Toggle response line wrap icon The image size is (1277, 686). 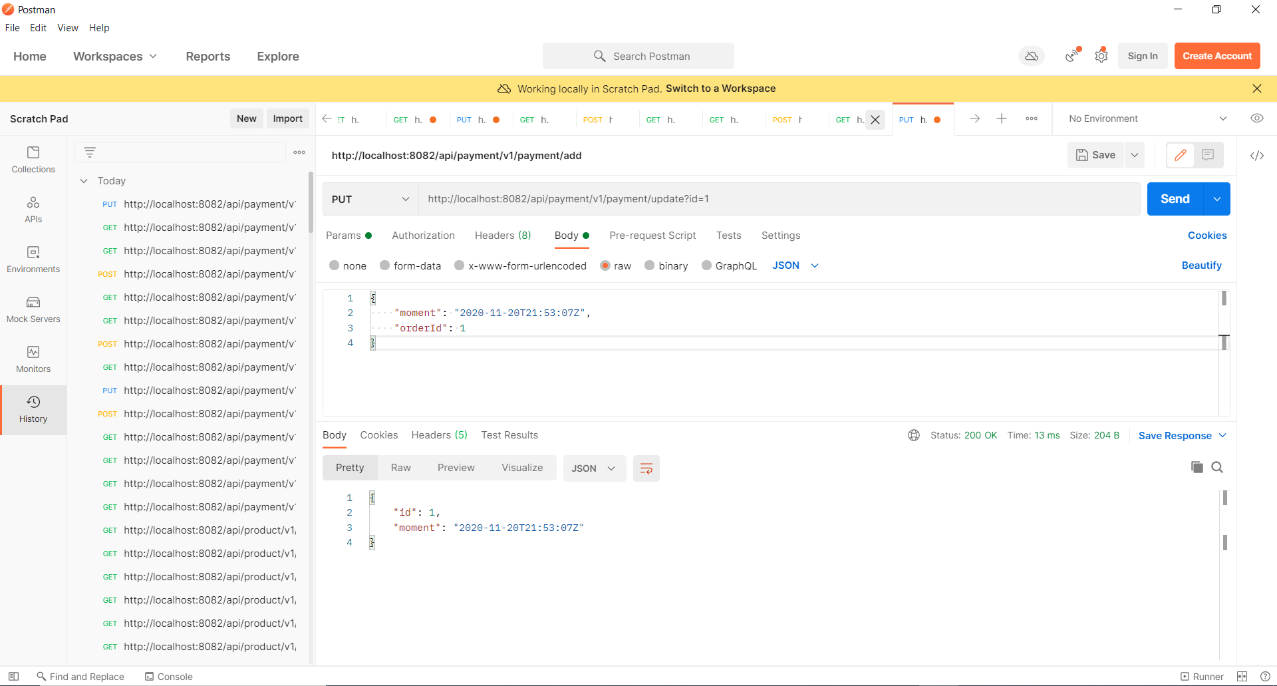pos(646,468)
